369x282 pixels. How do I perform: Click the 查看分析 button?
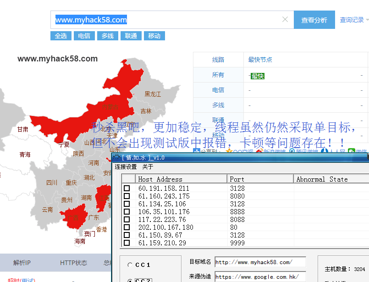click(314, 20)
